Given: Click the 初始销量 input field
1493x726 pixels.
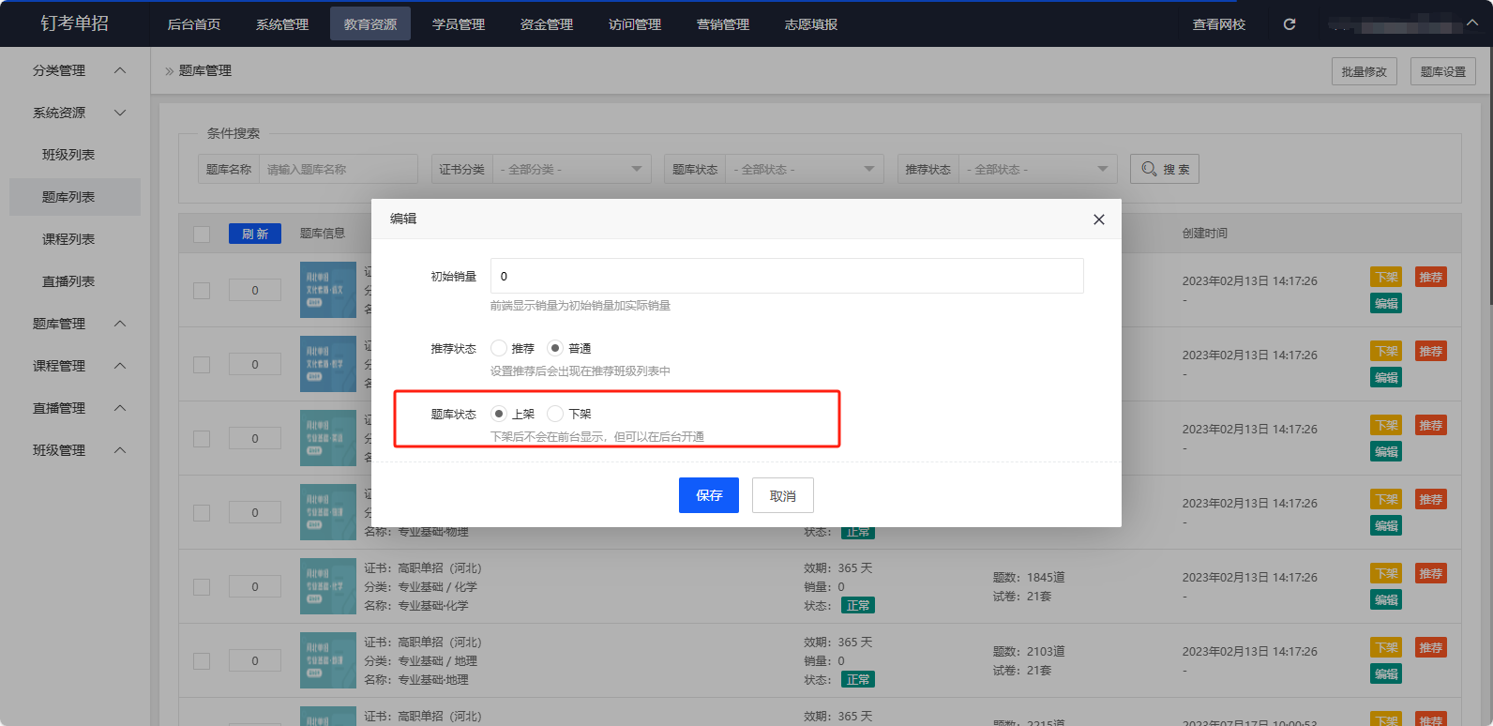Looking at the screenshot, I should point(787,276).
